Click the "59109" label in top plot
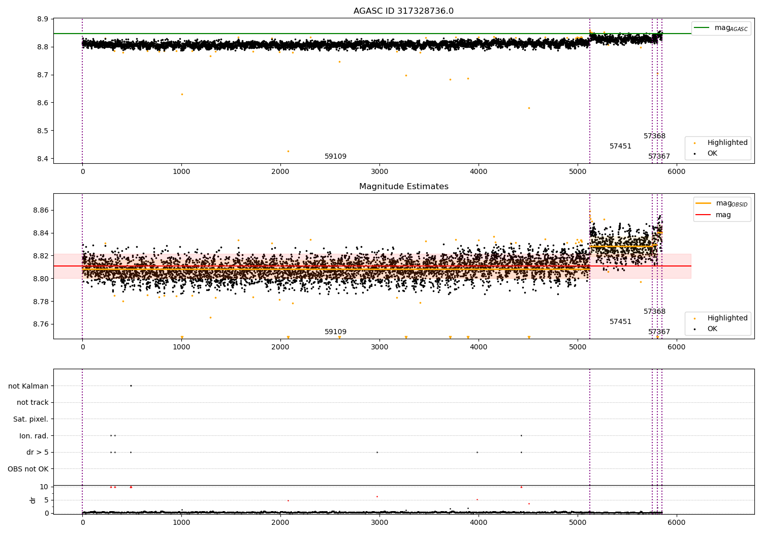 (335, 157)
